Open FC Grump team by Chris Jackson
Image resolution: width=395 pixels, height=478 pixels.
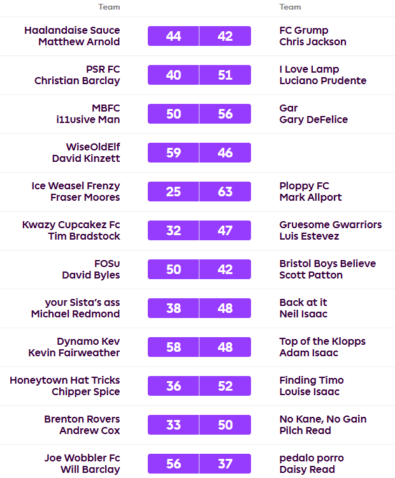point(304,30)
